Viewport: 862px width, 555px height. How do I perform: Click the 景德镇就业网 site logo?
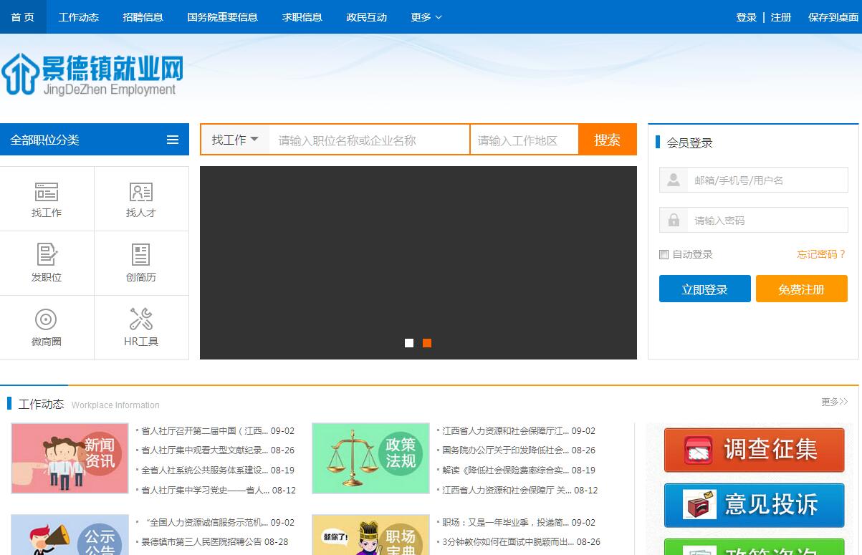[x=92, y=74]
